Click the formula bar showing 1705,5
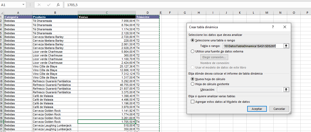 (185, 5)
